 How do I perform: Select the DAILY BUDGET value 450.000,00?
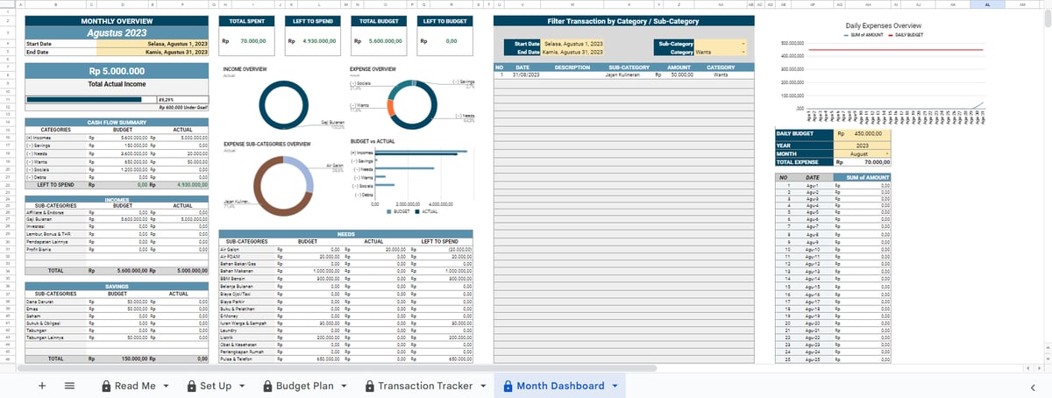(x=864, y=134)
